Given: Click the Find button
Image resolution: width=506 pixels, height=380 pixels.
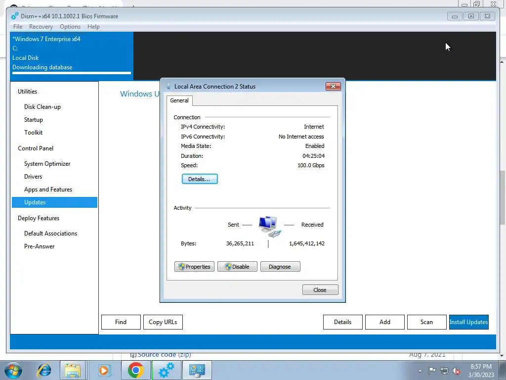Looking at the screenshot, I should (121, 322).
